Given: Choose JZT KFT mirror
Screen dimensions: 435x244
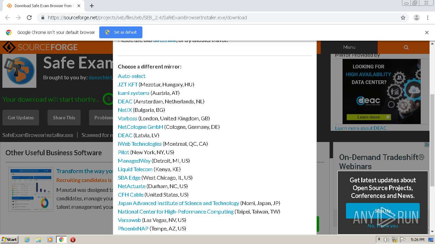Looking at the screenshot, I should coord(128,84).
